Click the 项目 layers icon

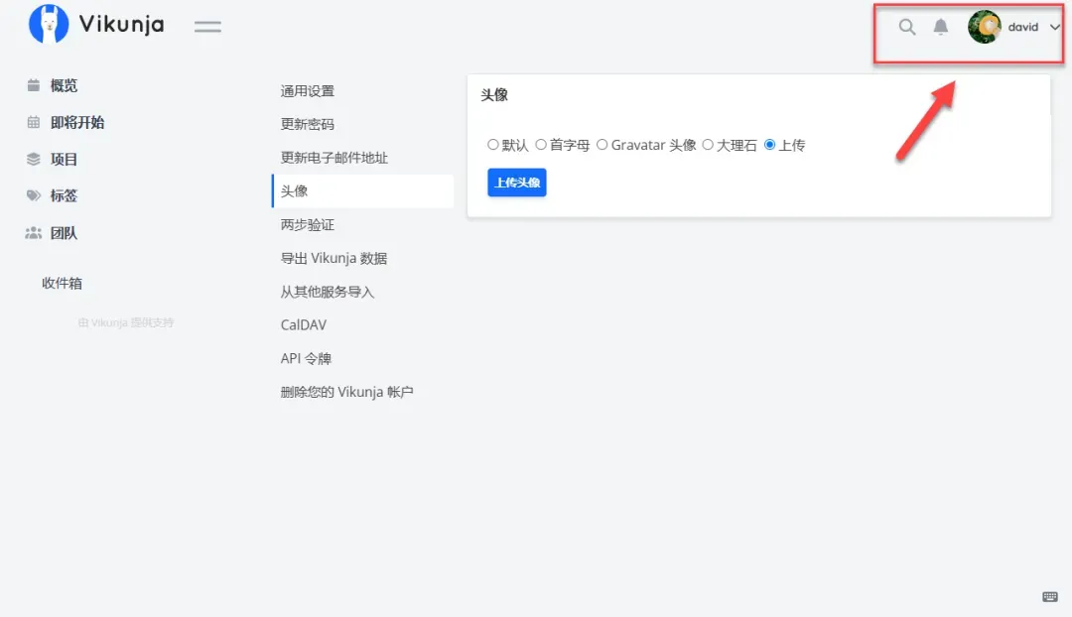34,159
